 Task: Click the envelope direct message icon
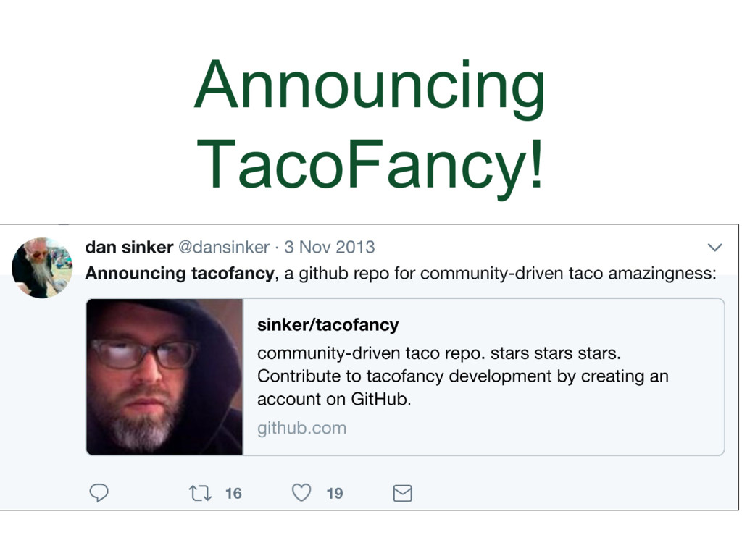point(402,494)
